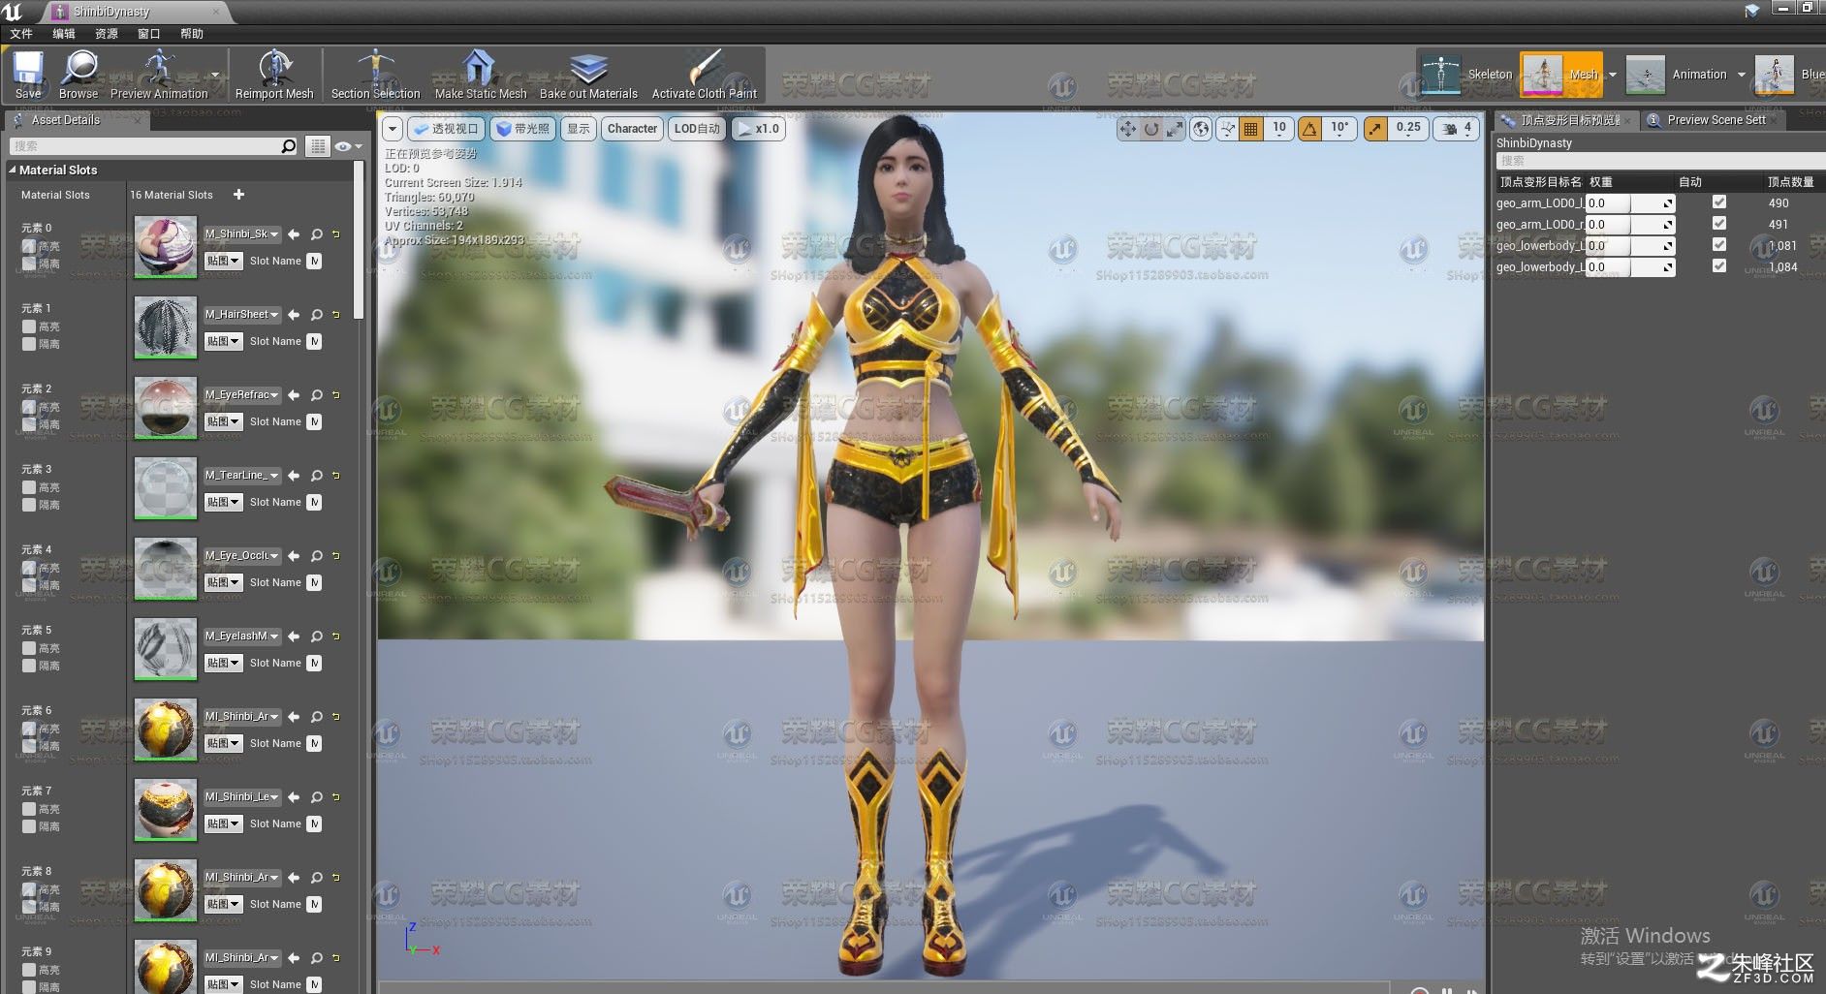Select the rotate mode icon in viewport
The image size is (1826, 994).
[x=1151, y=129]
